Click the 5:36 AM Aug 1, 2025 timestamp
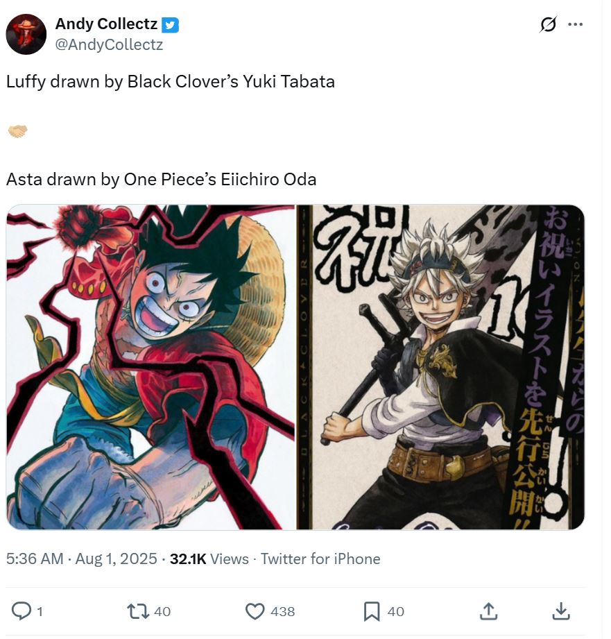611x639 pixels. click(81, 559)
